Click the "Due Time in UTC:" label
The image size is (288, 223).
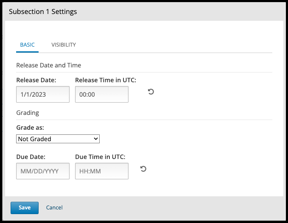tap(100, 157)
